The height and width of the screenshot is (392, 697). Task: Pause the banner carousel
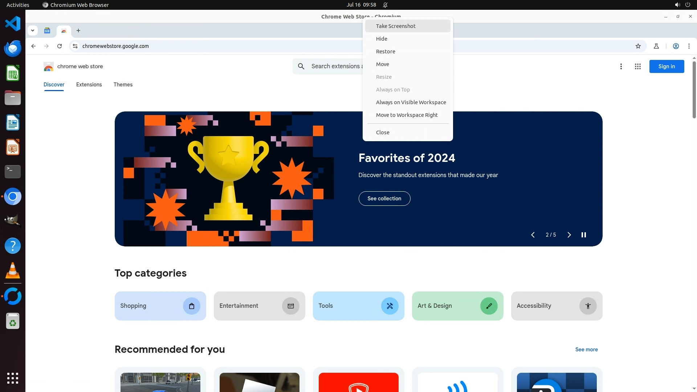tap(583, 235)
